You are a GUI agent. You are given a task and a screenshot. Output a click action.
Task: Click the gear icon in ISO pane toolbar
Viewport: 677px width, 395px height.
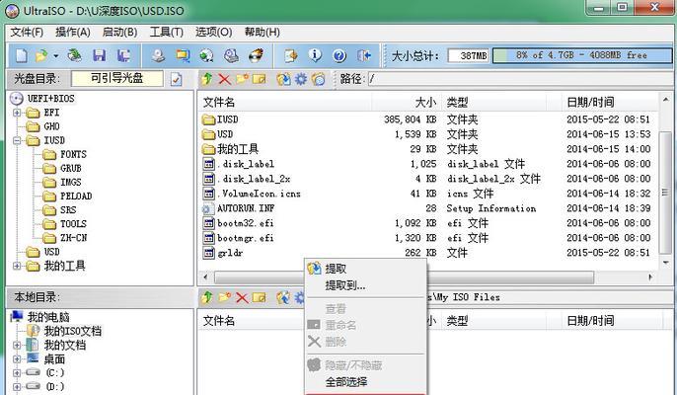300,79
